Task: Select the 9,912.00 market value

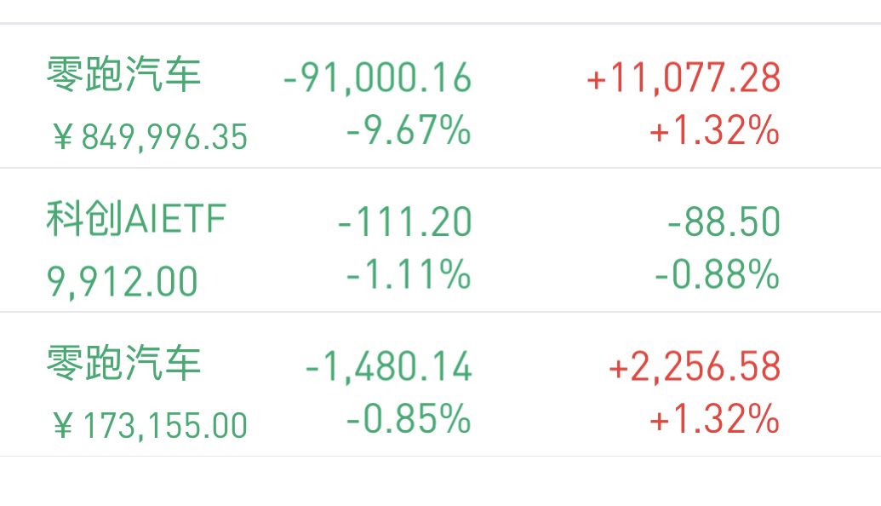Action: pyautogui.click(x=123, y=282)
